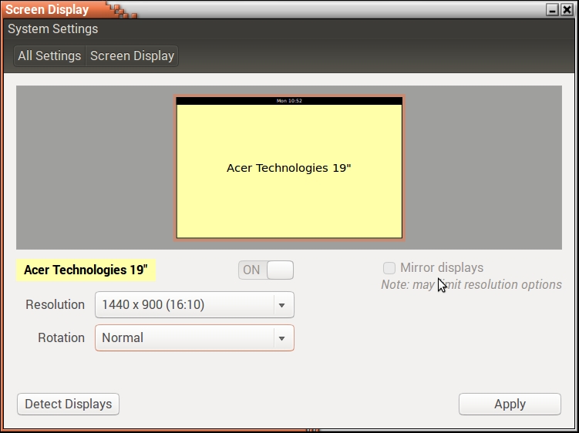Open the 1440 x 900 (16:10) resolution field
The height and width of the screenshot is (433, 579).
pyautogui.click(x=185, y=305)
